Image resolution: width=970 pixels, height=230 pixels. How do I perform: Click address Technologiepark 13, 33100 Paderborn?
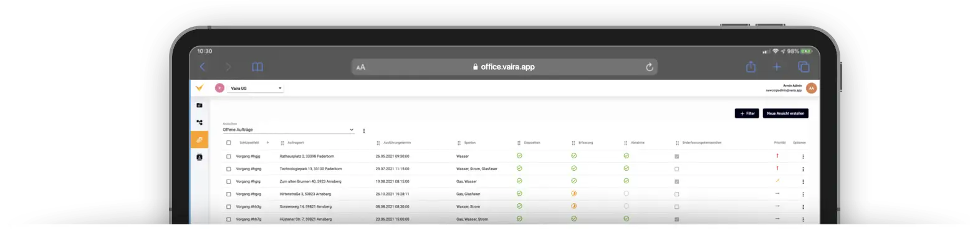pyautogui.click(x=310, y=169)
